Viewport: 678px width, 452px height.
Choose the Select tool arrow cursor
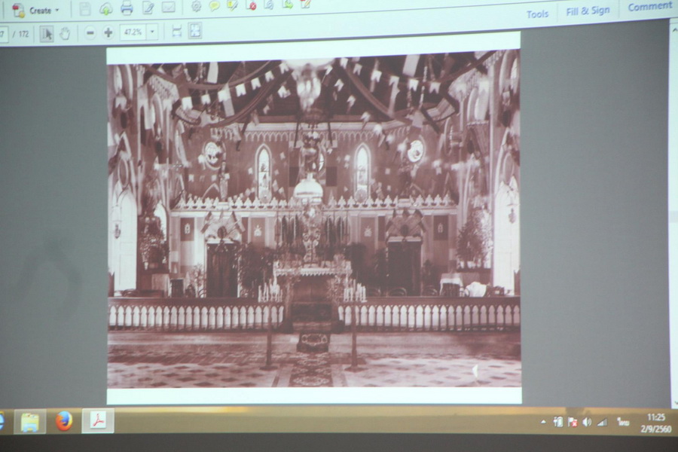coord(46,33)
